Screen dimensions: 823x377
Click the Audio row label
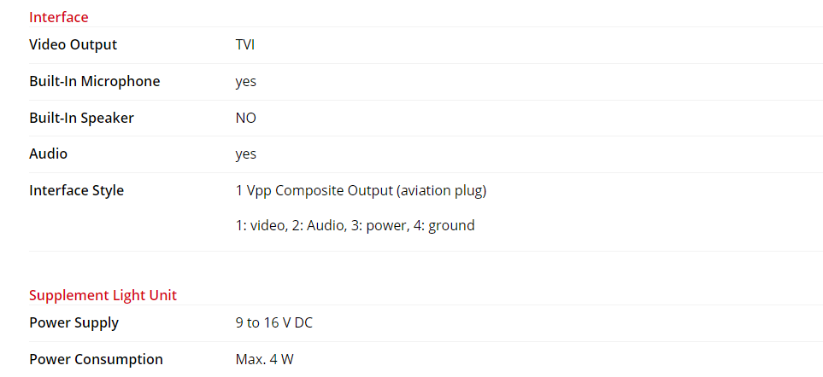48,154
